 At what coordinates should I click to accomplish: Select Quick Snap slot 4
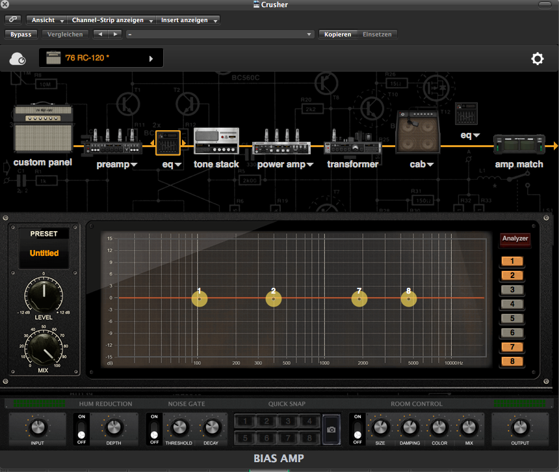pyautogui.click(x=309, y=421)
